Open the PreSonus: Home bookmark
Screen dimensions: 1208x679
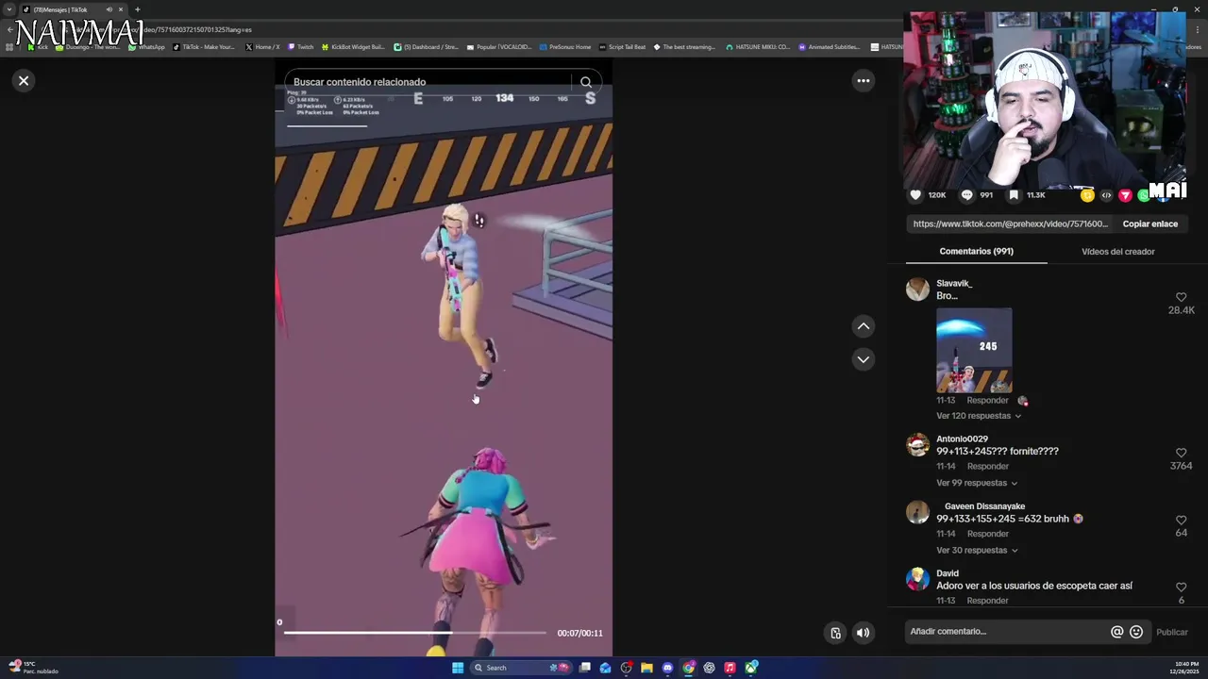[565, 47]
